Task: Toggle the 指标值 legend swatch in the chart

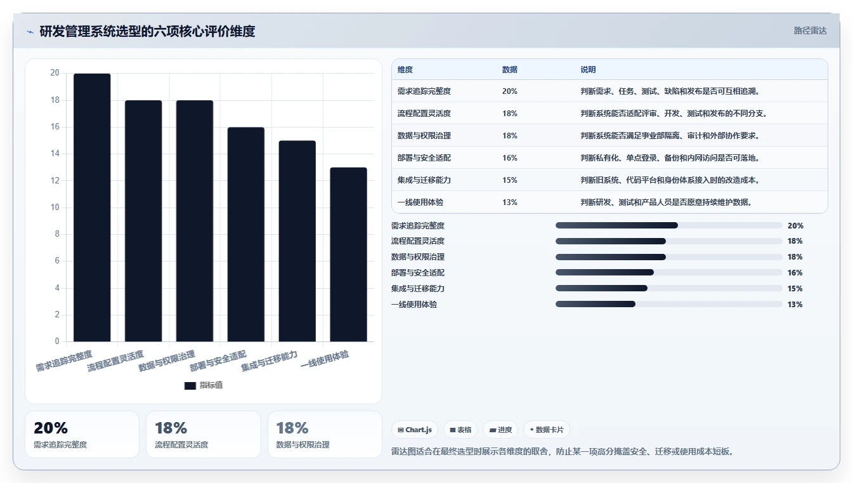Action: [x=190, y=385]
